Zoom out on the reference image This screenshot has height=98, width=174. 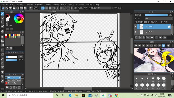pyautogui.click(x=155, y=46)
